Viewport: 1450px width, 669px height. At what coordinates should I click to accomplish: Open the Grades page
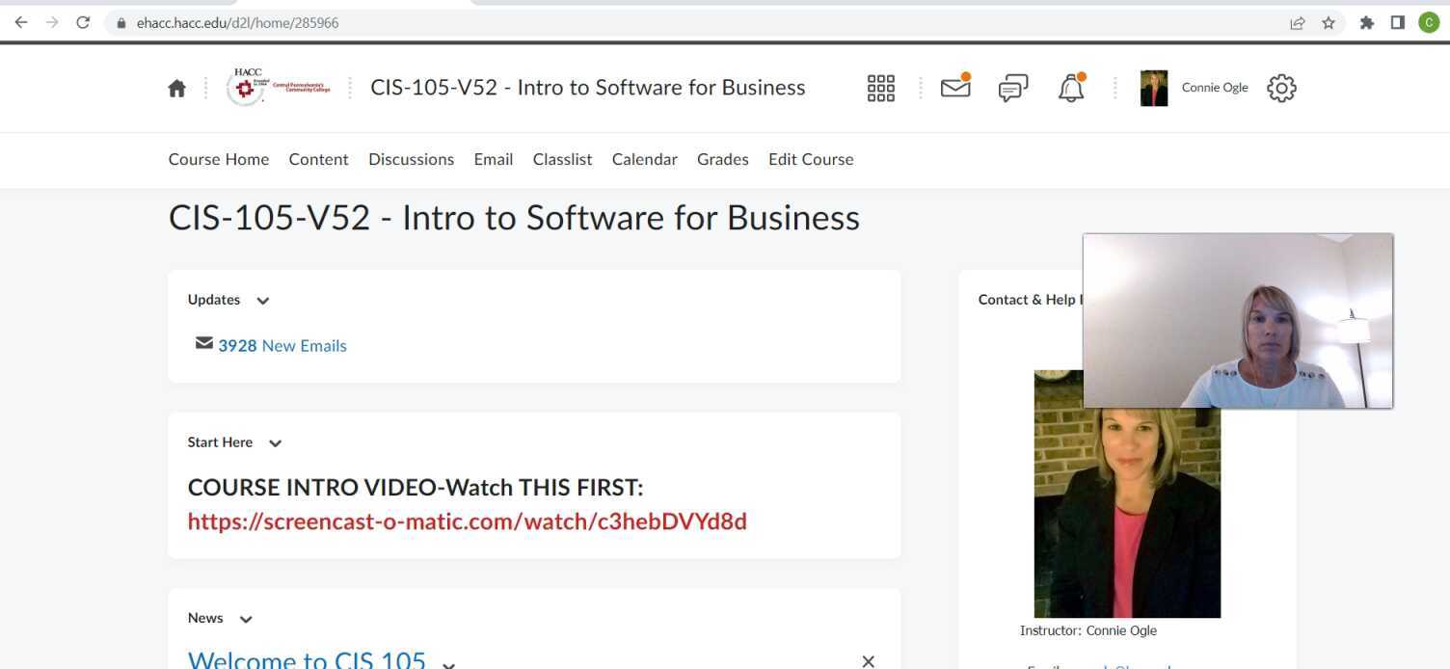722,159
